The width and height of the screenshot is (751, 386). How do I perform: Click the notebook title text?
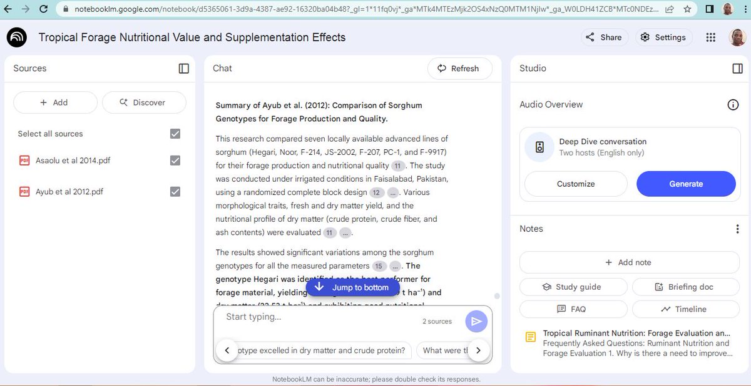point(192,37)
